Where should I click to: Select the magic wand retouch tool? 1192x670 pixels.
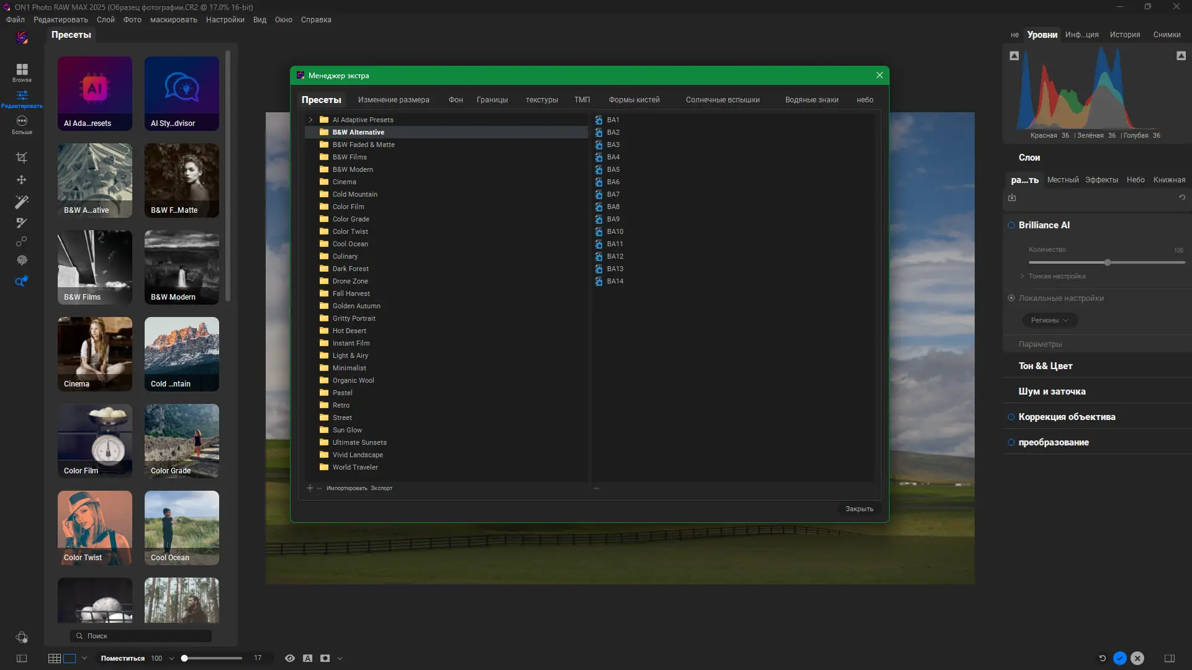click(22, 202)
